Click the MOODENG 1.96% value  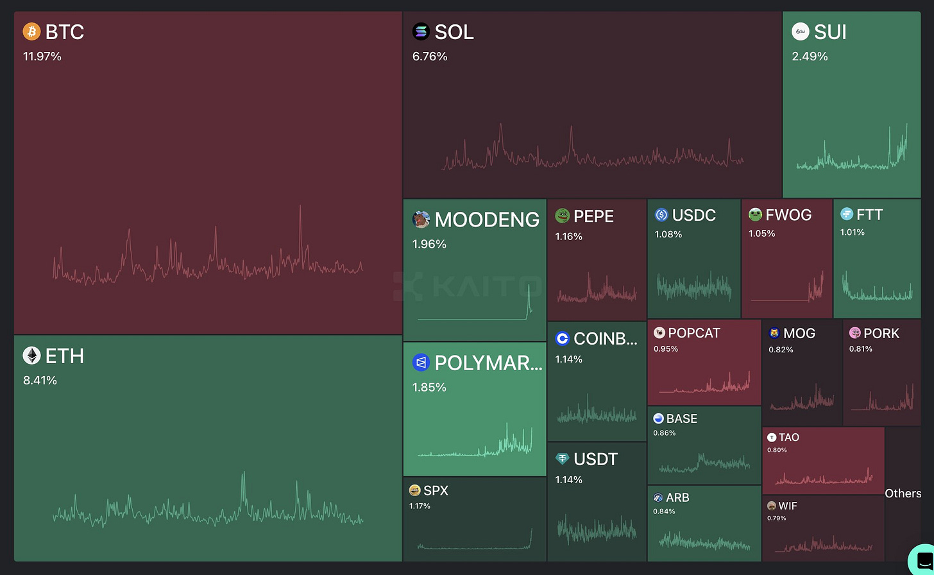429,245
